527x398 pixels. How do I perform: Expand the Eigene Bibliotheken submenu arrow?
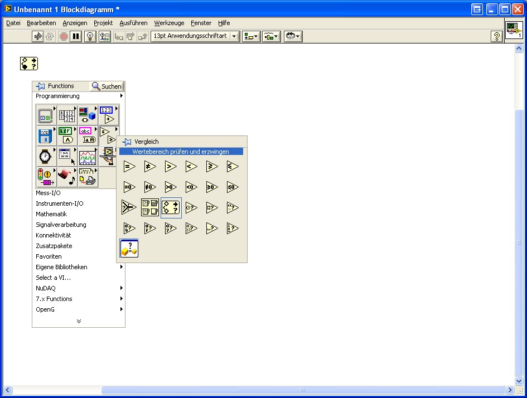coord(122,267)
